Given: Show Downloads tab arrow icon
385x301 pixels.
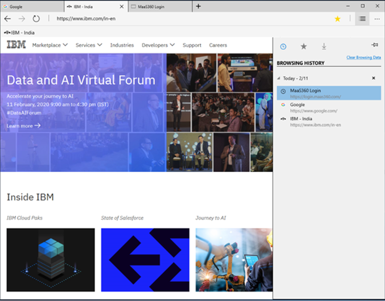Looking at the screenshot, I should tap(324, 46).
